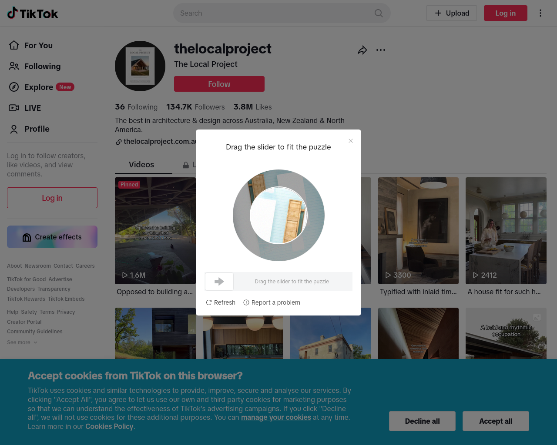Open the three-dot menu in header

540,13
